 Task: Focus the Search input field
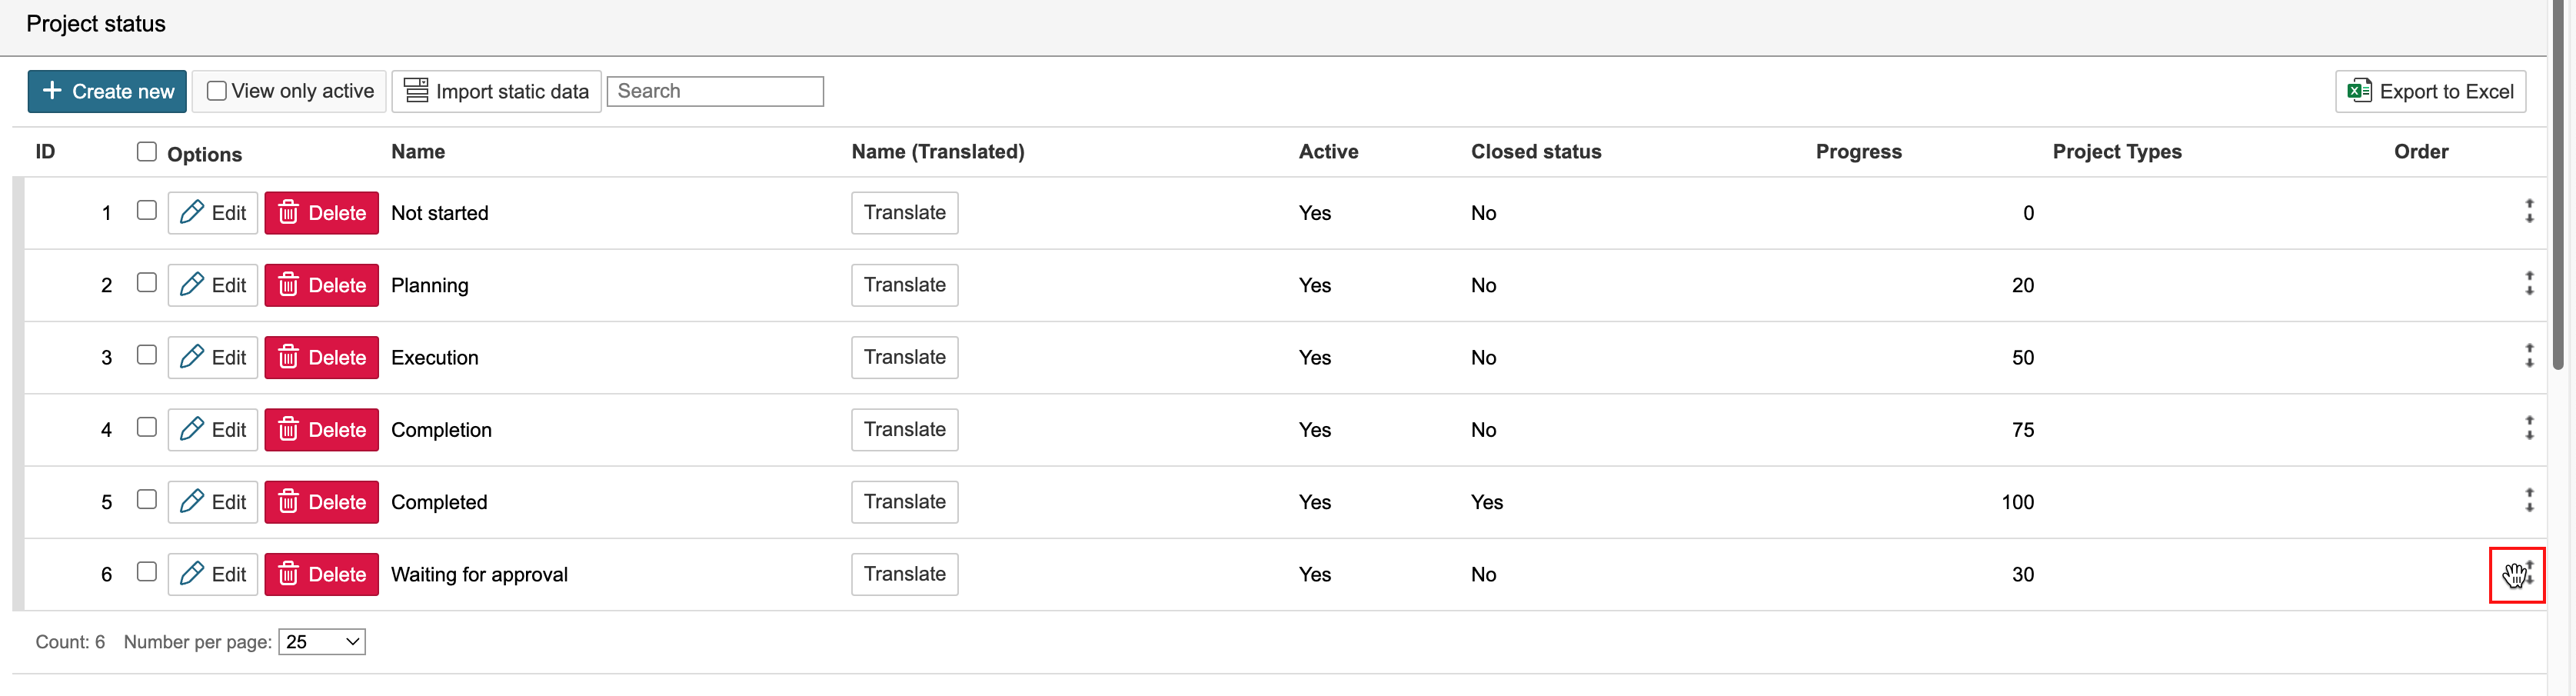[x=715, y=91]
